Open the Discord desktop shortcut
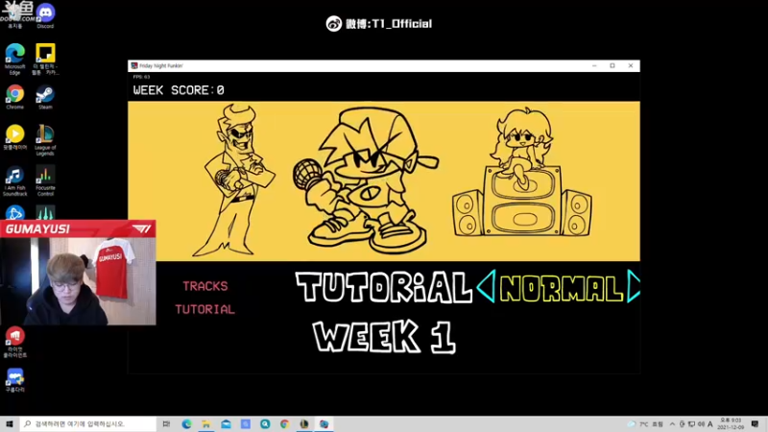Viewport: 768px width, 432px height. [45, 15]
